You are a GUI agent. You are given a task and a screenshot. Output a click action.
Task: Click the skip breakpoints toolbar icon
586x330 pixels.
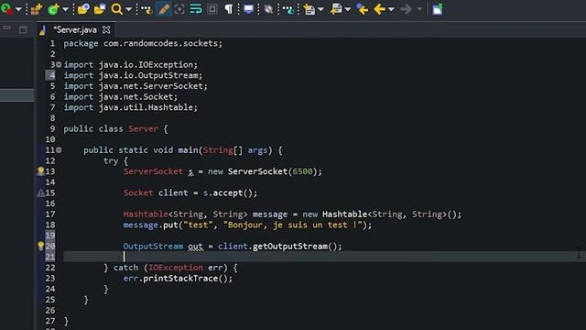[x=268, y=9]
